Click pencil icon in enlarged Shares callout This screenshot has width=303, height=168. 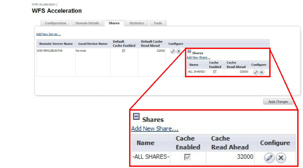pos(269,158)
